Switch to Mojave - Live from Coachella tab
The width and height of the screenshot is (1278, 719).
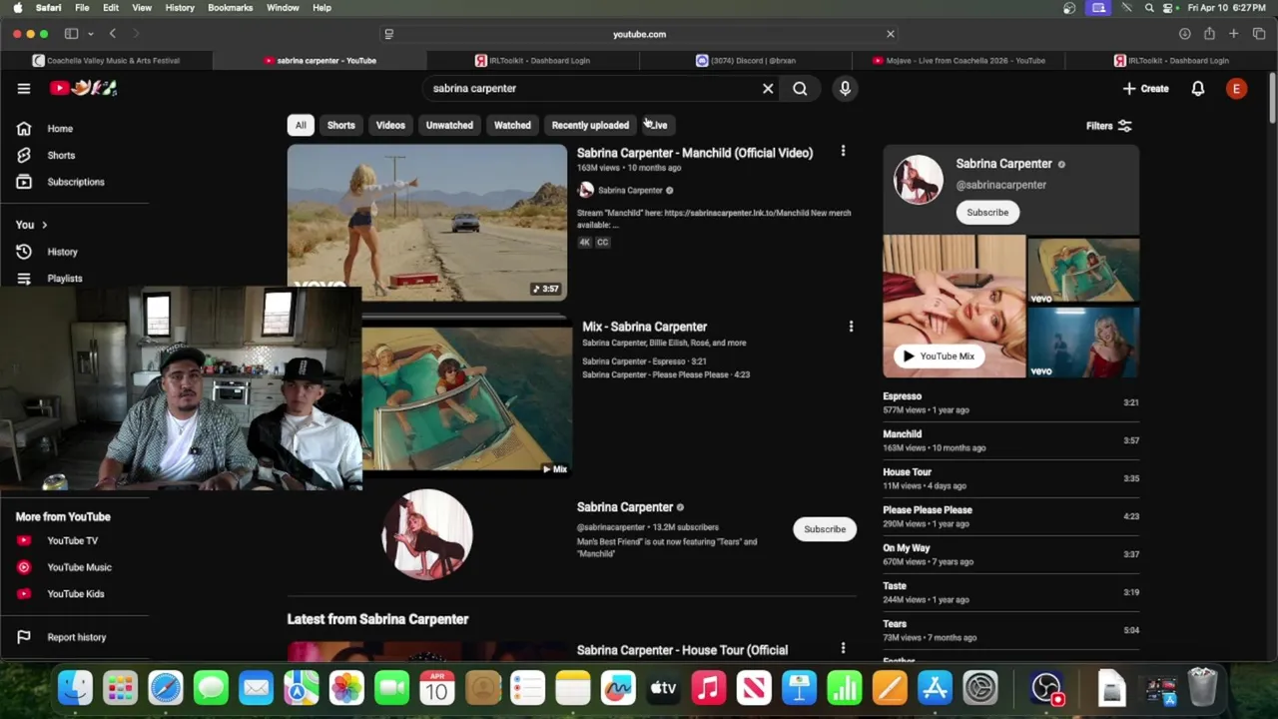958,61
